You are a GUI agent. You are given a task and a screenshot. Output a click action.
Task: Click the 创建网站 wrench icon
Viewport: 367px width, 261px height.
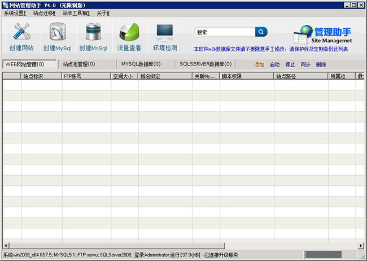[21, 33]
